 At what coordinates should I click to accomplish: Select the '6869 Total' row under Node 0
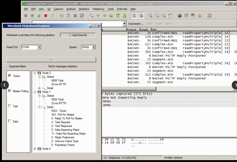(57, 81)
